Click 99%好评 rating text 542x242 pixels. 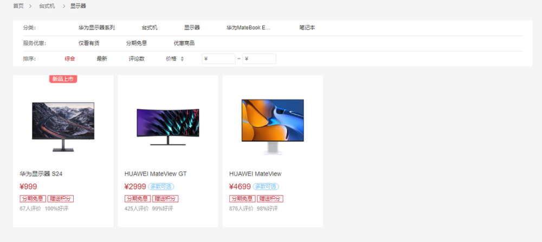tap(163, 209)
